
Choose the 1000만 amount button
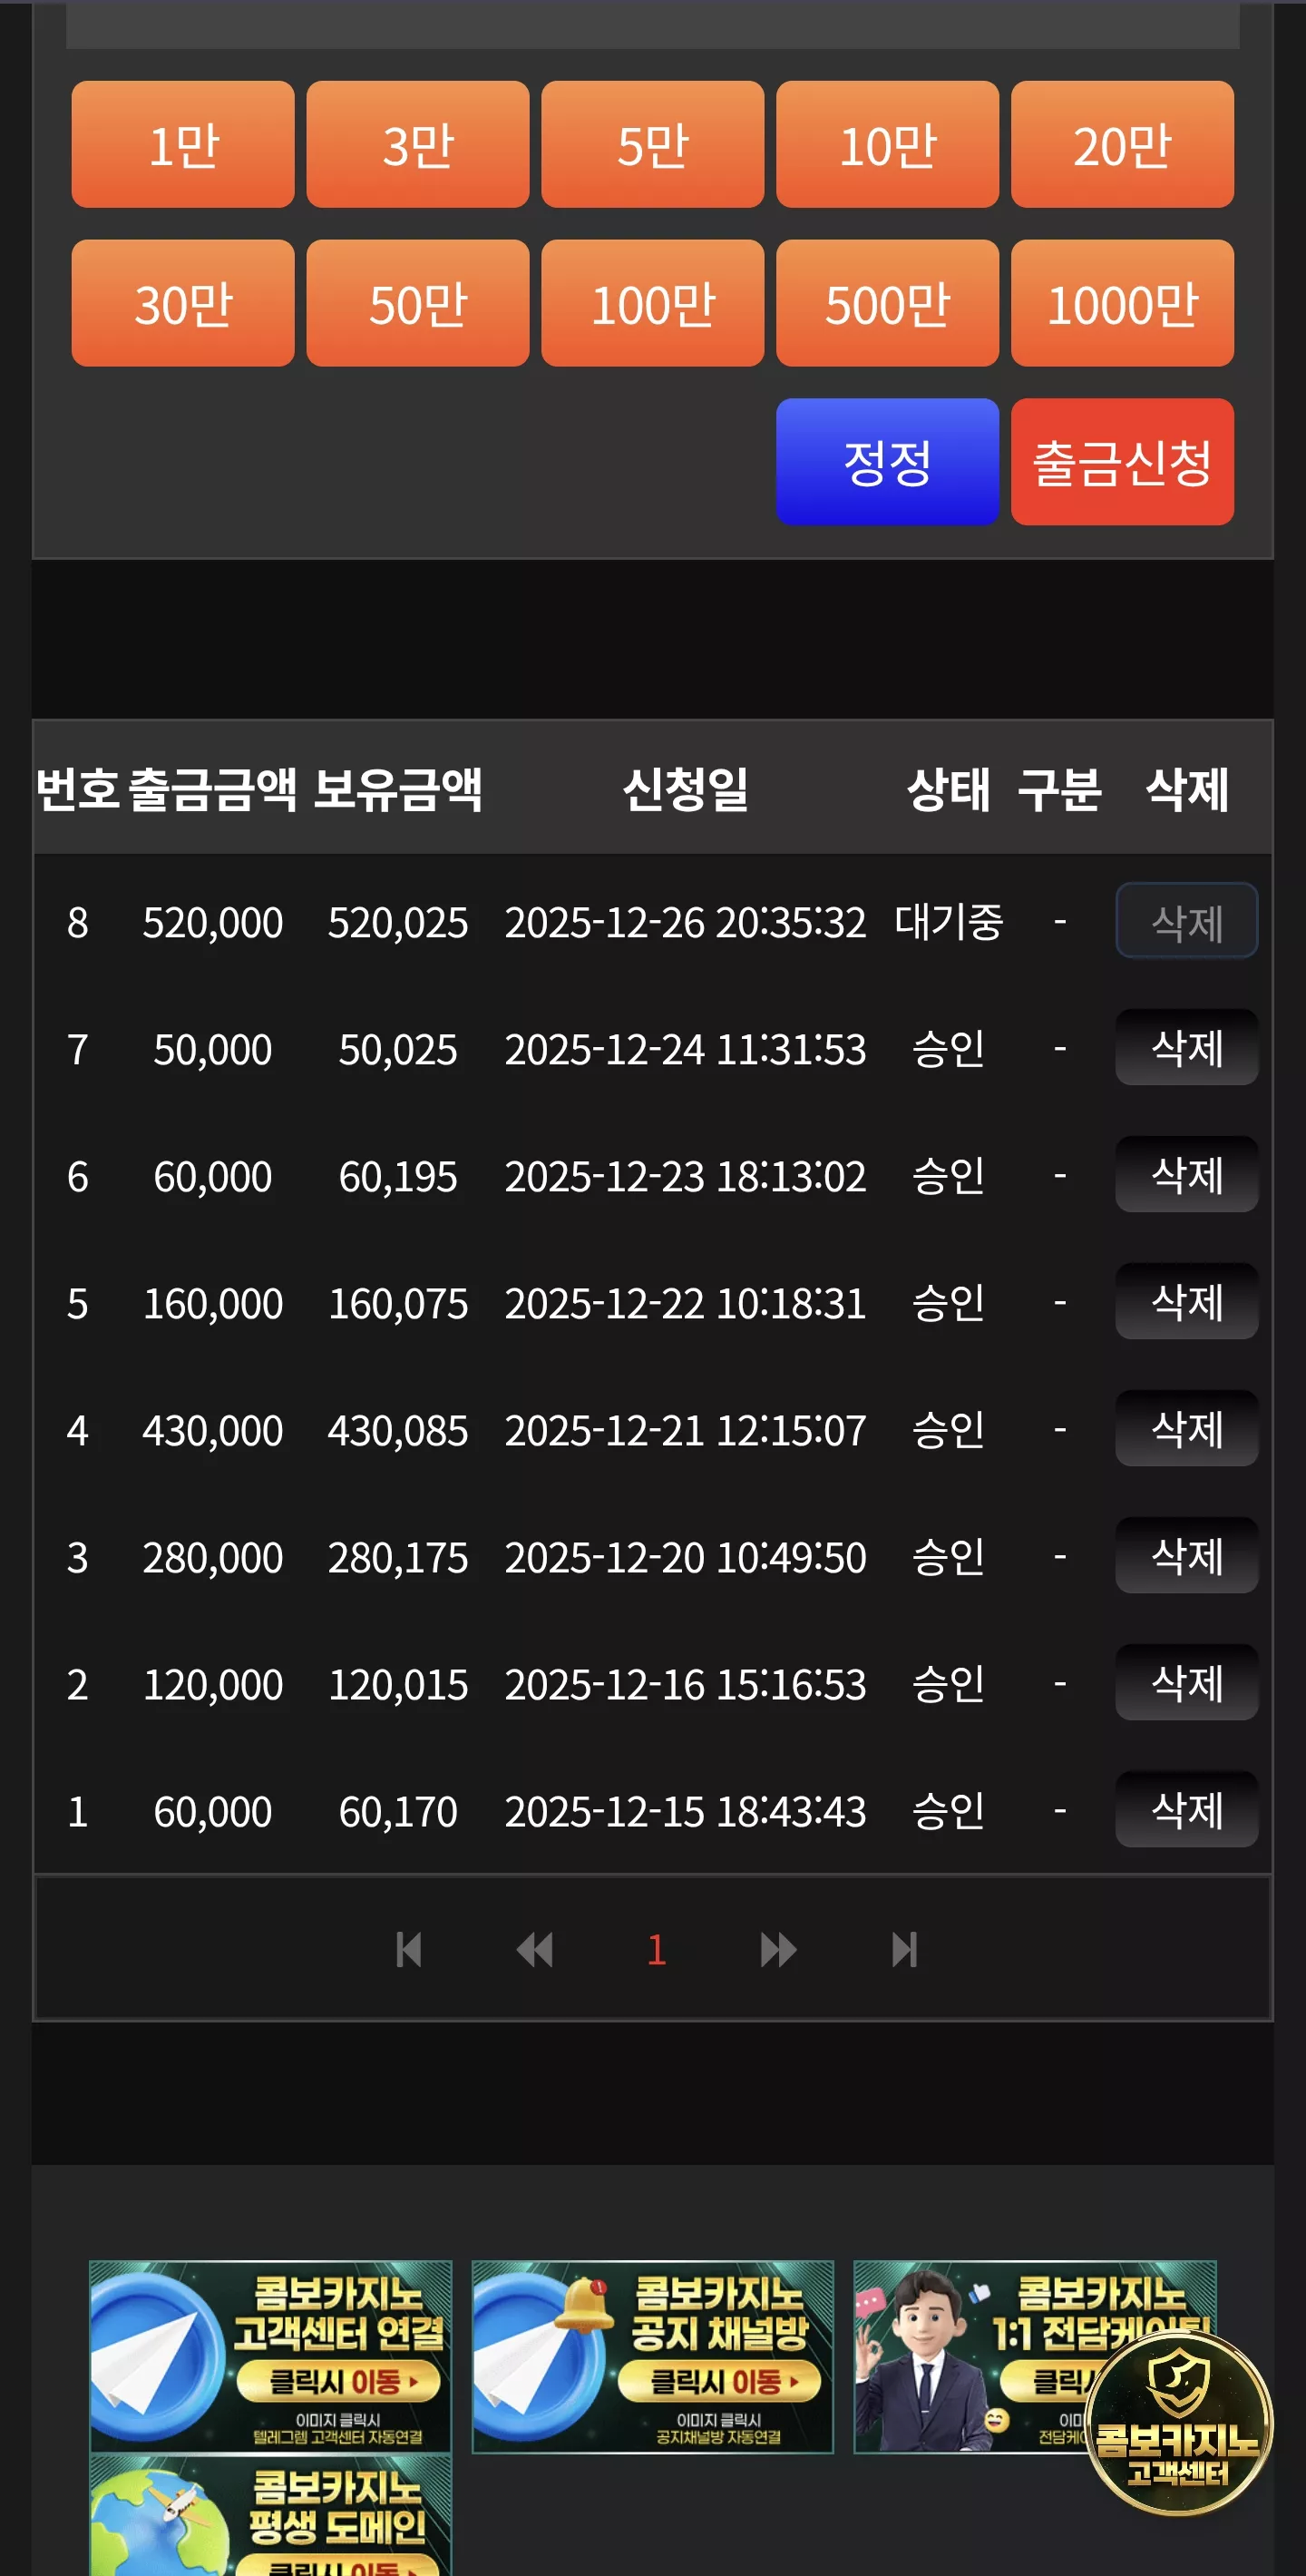click(1122, 303)
